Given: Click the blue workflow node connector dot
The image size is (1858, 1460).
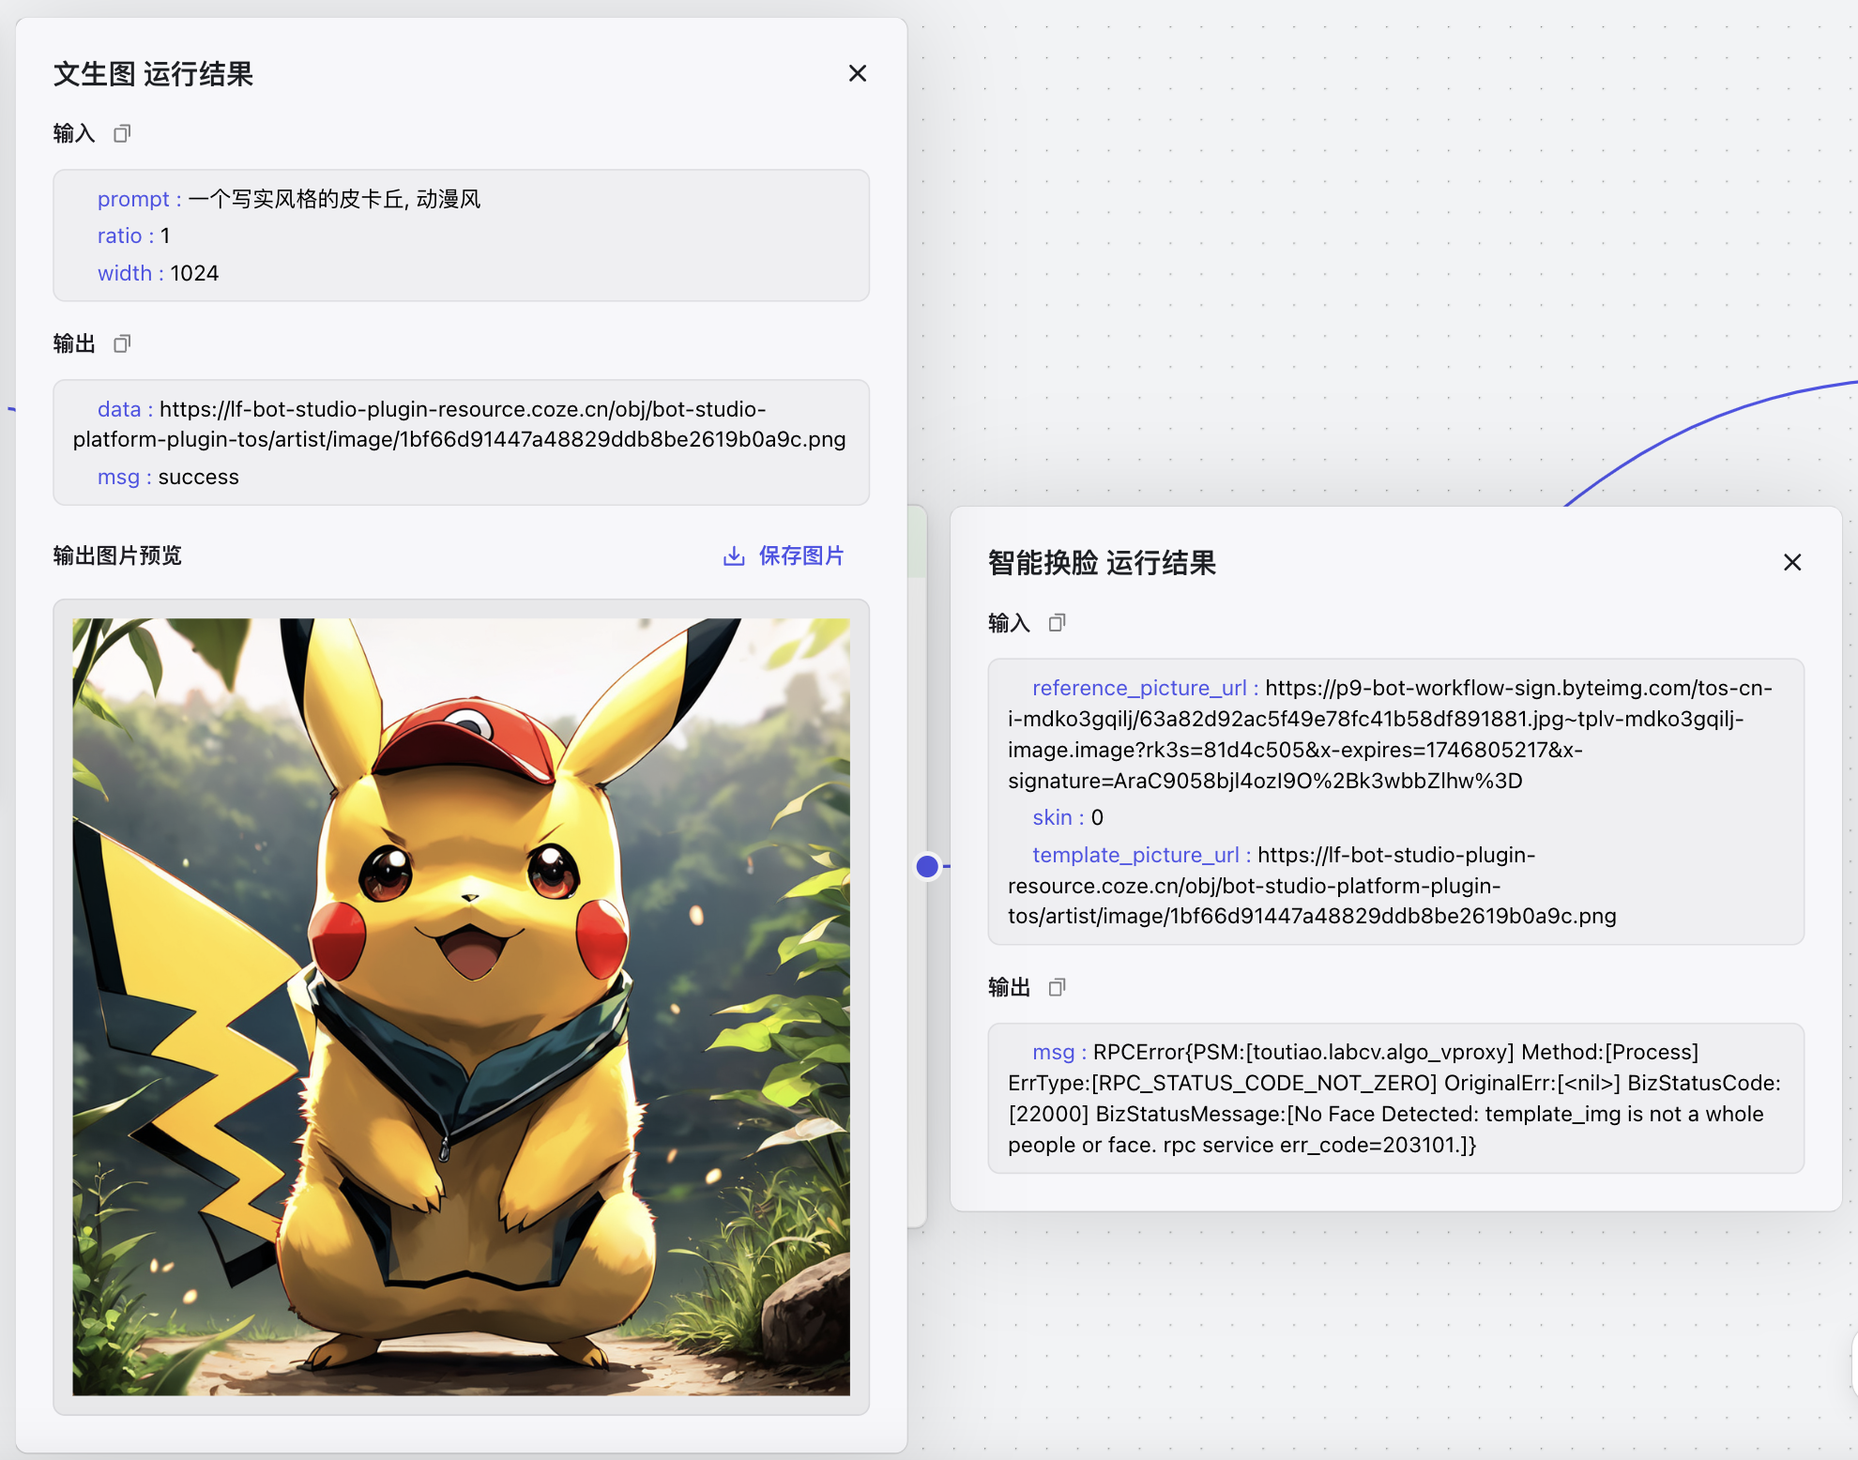Looking at the screenshot, I should point(927,866).
